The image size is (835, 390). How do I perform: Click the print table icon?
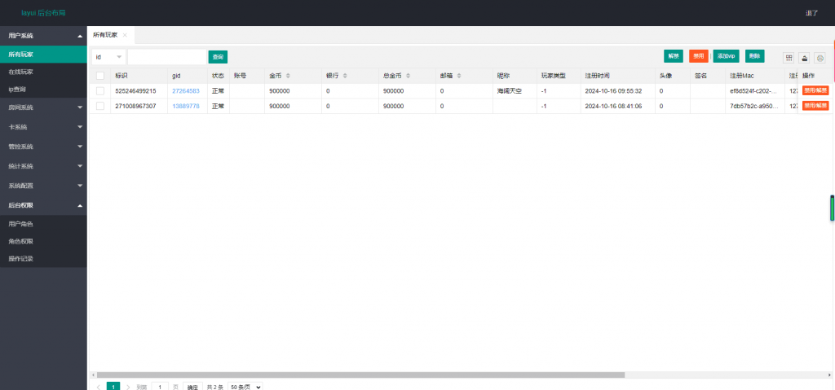click(x=820, y=58)
